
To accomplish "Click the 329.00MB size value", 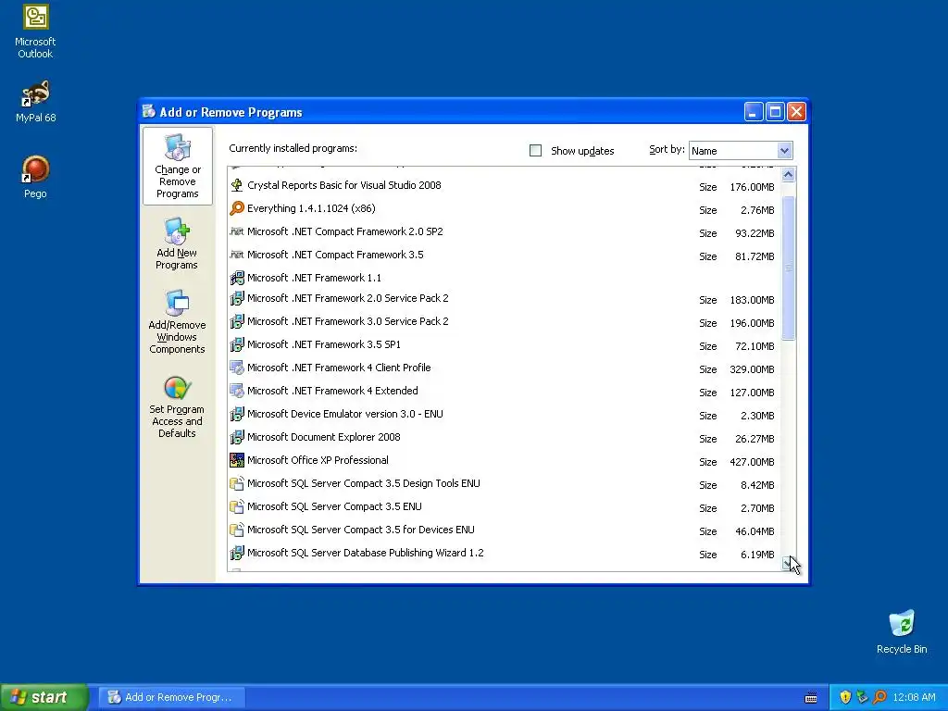I will point(752,369).
